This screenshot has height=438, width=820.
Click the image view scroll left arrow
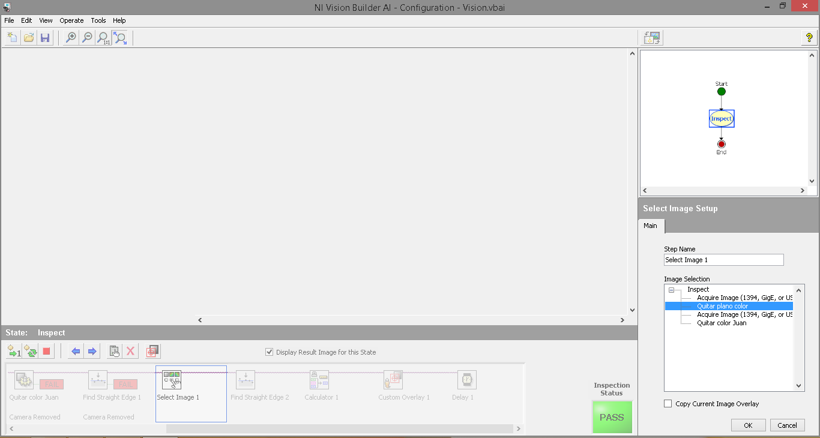pos(200,320)
